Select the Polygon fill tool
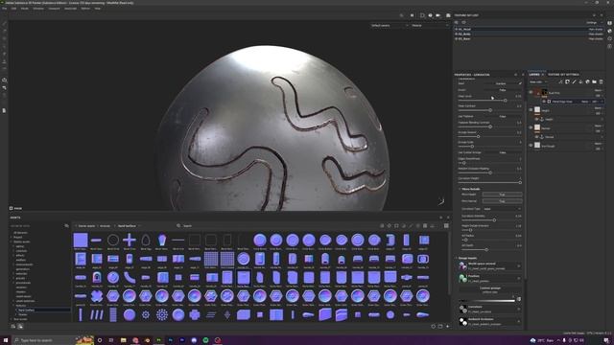The width and height of the screenshot is (614, 345). 4,46
